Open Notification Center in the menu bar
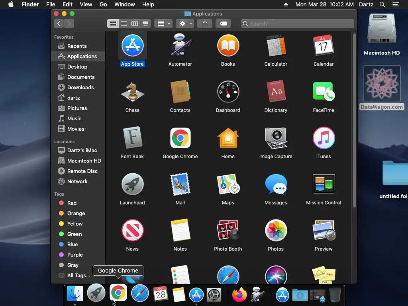Viewport: 408px width, 306px height. click(395, 4)
